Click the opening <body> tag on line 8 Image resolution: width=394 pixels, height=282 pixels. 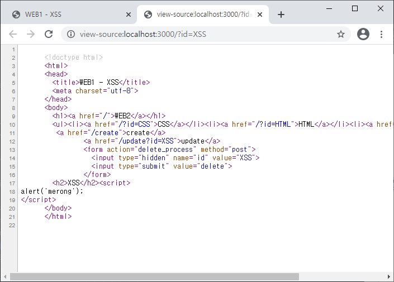point(56,107)
